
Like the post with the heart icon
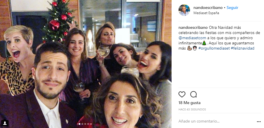tap(182, 94)
